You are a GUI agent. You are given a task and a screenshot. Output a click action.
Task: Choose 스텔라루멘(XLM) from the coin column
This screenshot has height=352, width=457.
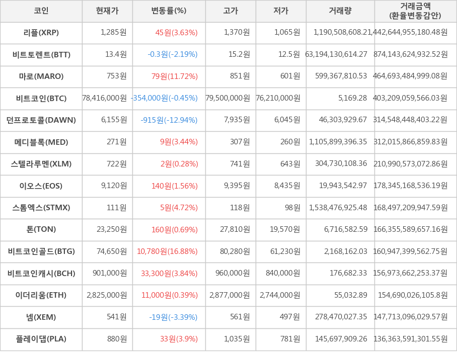(41, 164)
